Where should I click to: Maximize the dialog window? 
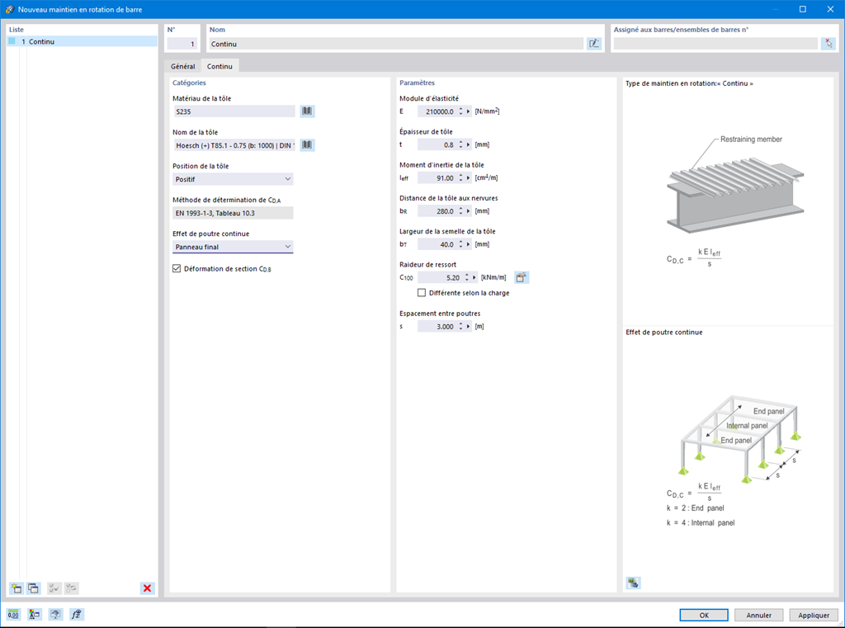coord(802,9)
